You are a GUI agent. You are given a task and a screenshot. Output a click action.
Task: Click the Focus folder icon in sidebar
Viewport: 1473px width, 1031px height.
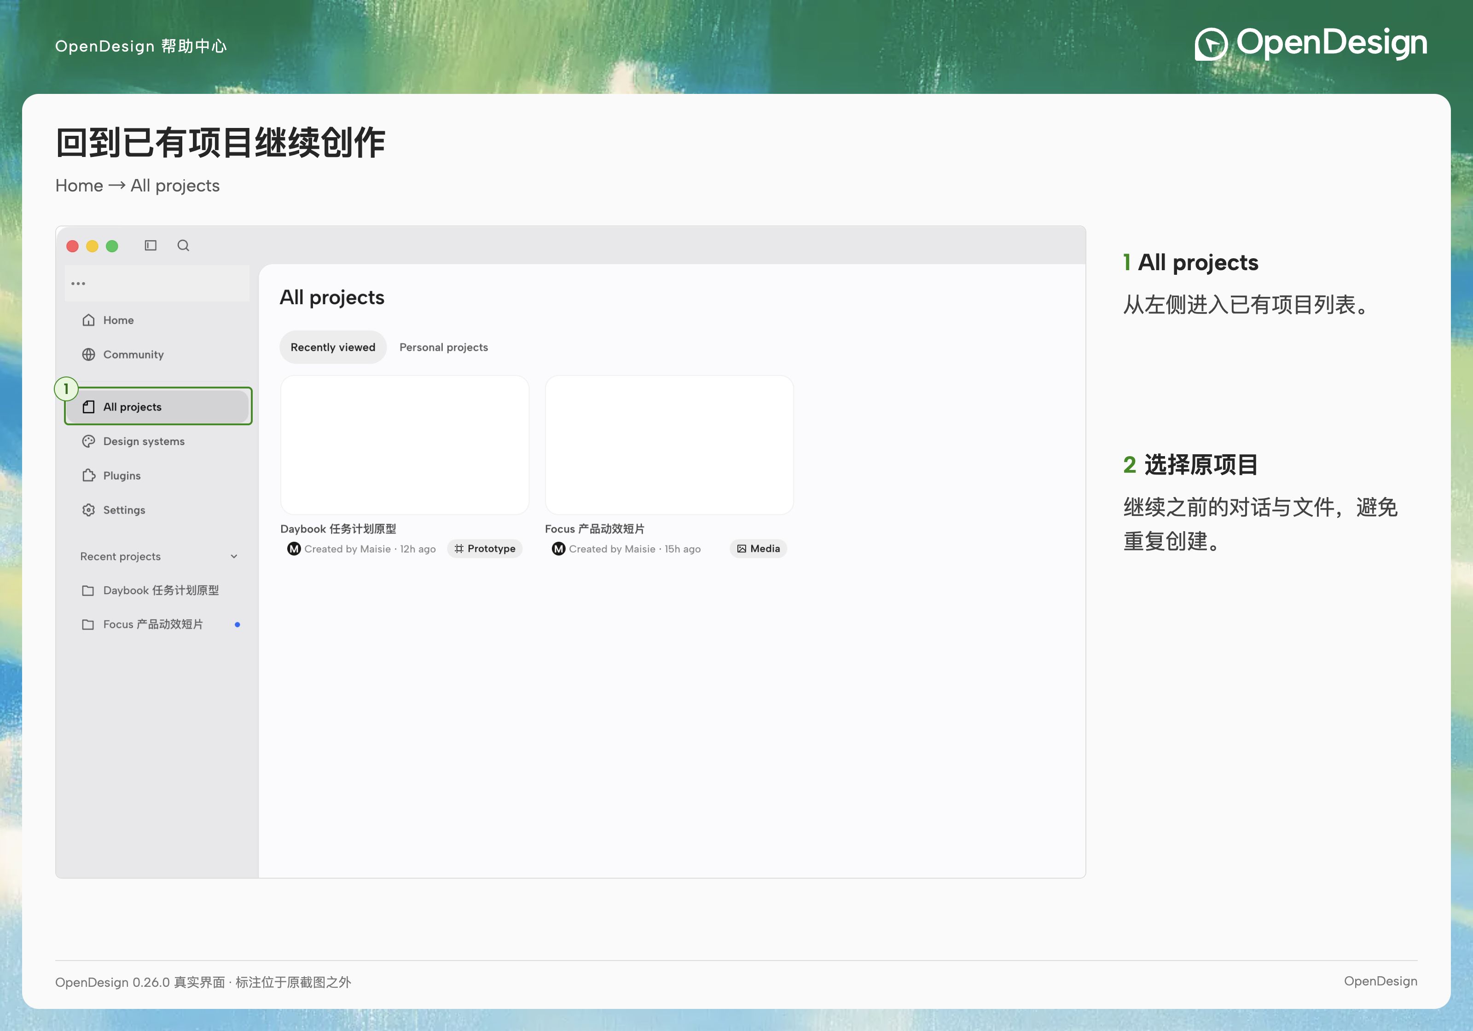[x=88, y=625]
